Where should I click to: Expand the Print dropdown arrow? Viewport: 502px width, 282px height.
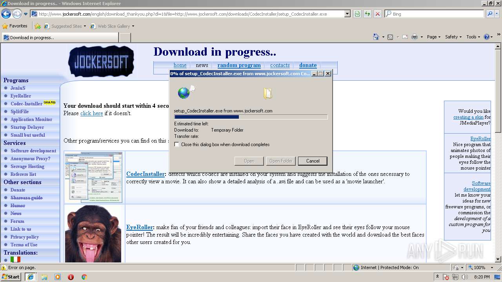[x=422, y=37]
